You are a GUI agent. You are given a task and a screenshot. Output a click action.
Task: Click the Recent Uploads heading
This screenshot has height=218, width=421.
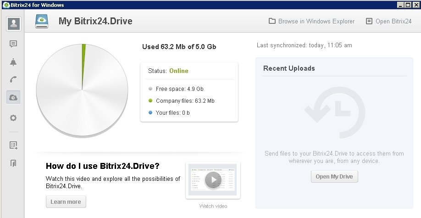point(289,68)
